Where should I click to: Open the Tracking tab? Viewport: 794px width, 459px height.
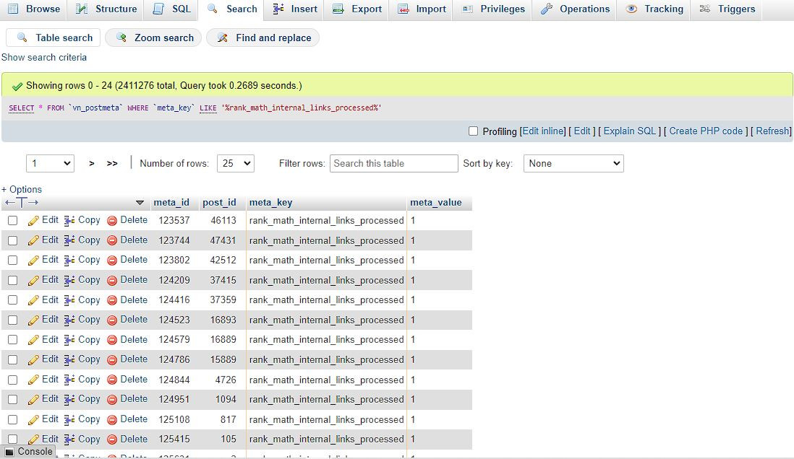click(654, 9)
